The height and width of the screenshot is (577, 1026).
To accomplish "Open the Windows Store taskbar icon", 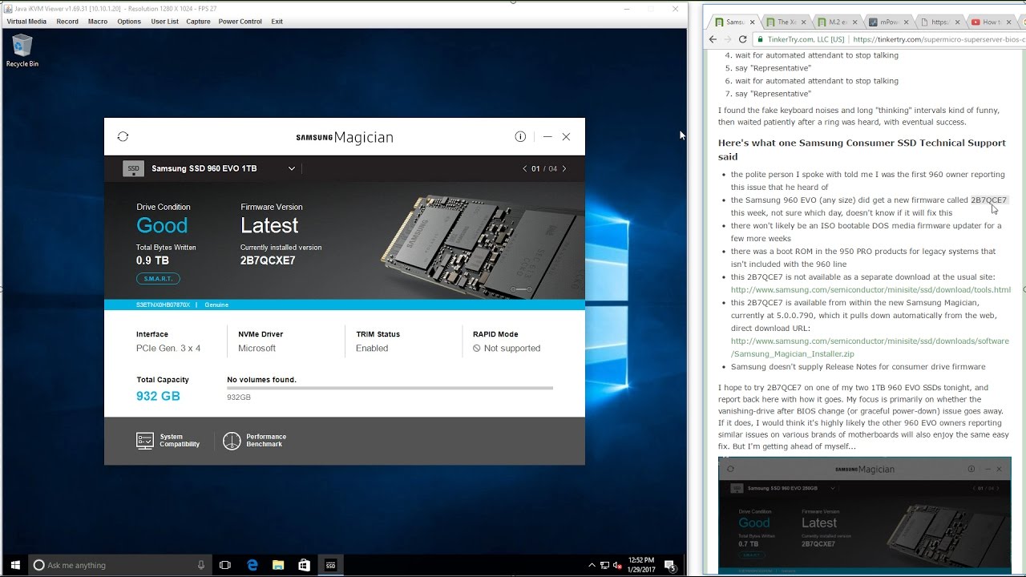I will coord(304,565).
